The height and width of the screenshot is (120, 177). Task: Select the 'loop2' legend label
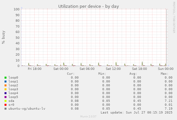pyautogui.click(x=13, y=85)
